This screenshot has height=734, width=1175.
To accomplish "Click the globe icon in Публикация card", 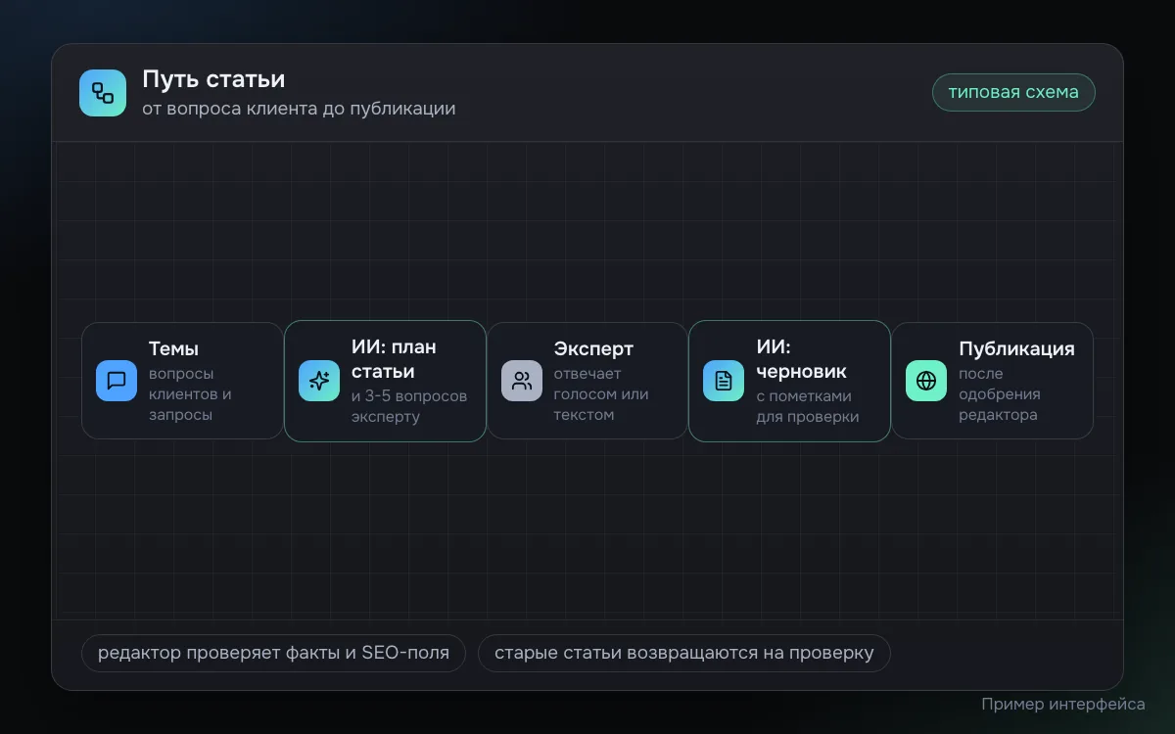I will [926, 381].
